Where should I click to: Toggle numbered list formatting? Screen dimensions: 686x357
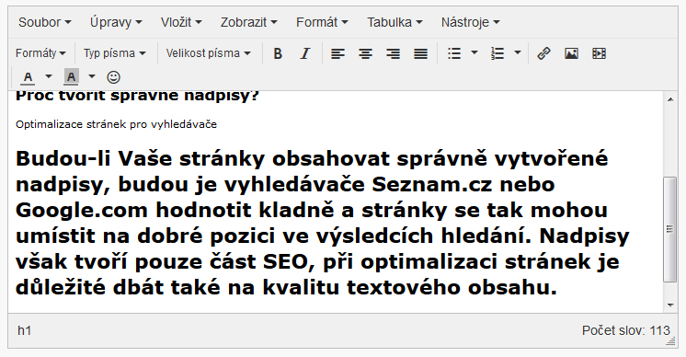tap(497, 53)
